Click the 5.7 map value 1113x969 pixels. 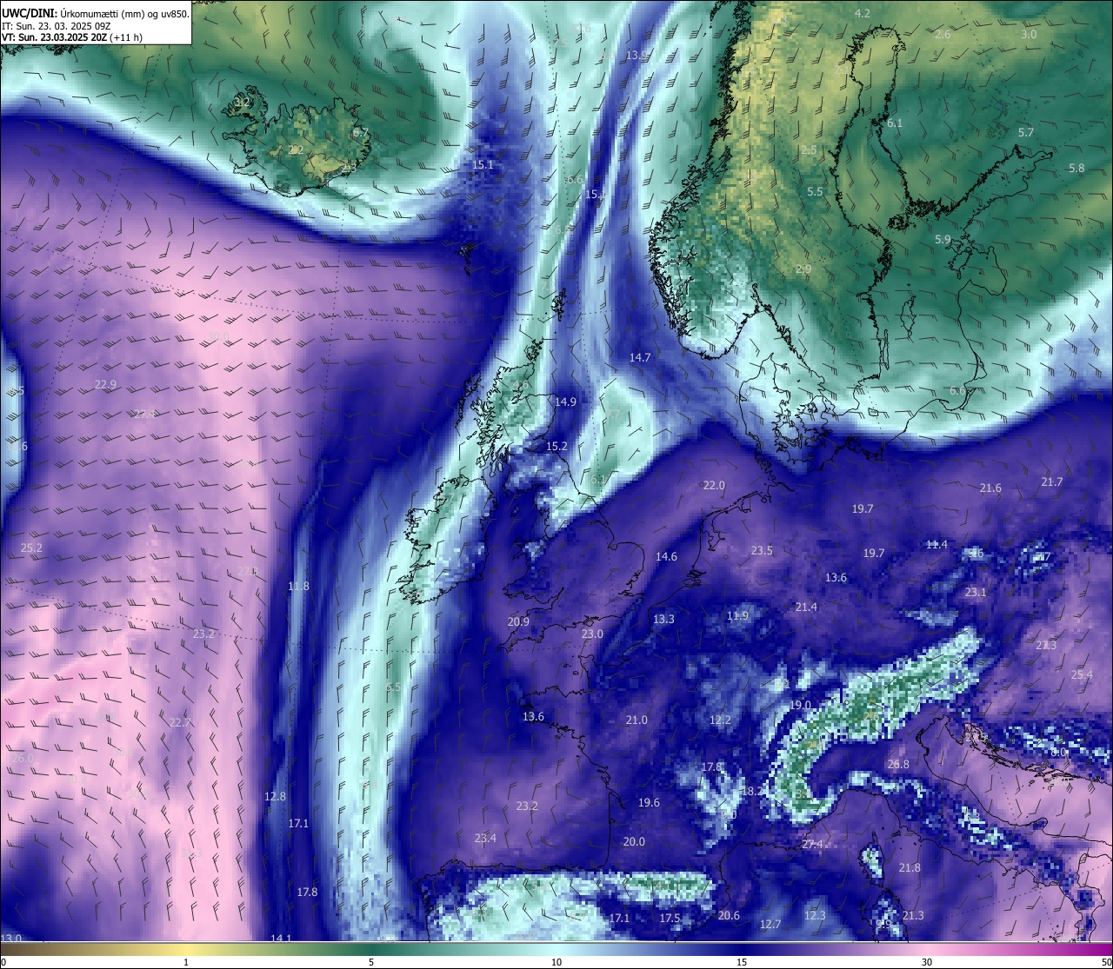coord(1026,132)
